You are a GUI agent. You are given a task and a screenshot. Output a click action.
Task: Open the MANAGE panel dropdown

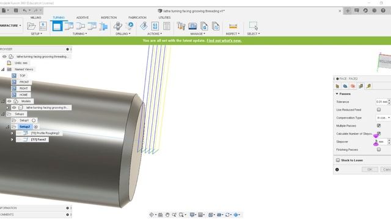[198, 33]
